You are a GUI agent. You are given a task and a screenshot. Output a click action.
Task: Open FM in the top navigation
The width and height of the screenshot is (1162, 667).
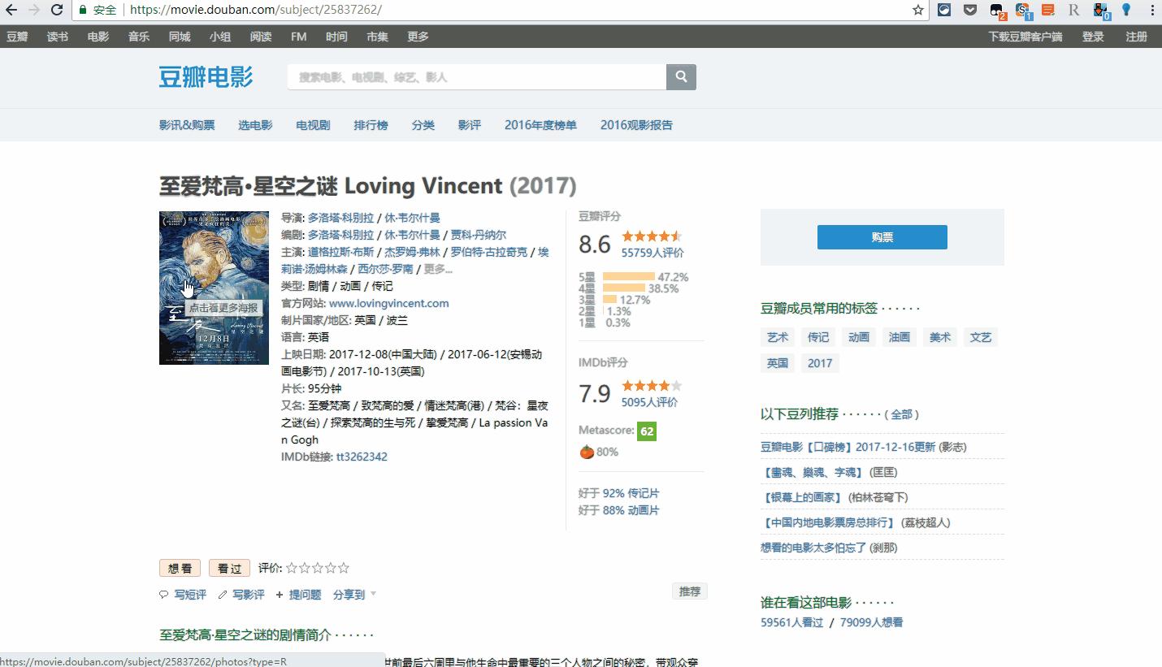298,37
